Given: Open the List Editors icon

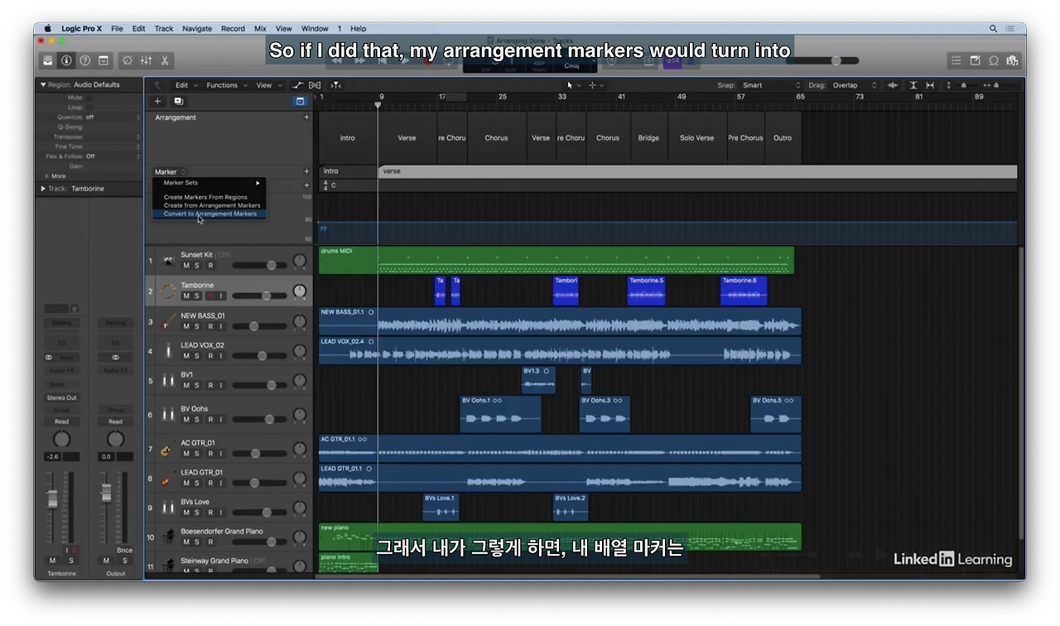Looking at the screenshot, I should 956,60.
